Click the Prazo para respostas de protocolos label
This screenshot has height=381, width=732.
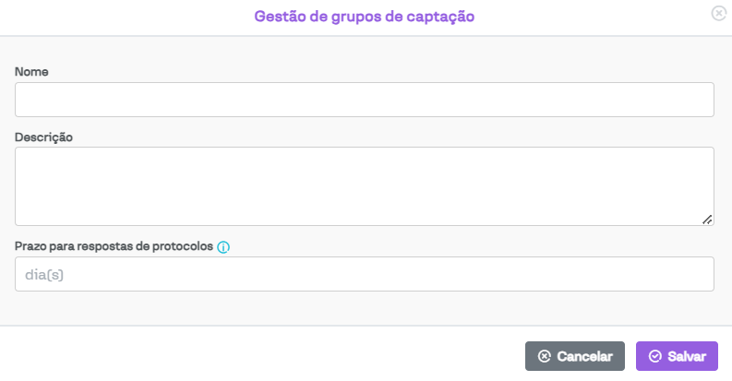click(x=114, y=247)
